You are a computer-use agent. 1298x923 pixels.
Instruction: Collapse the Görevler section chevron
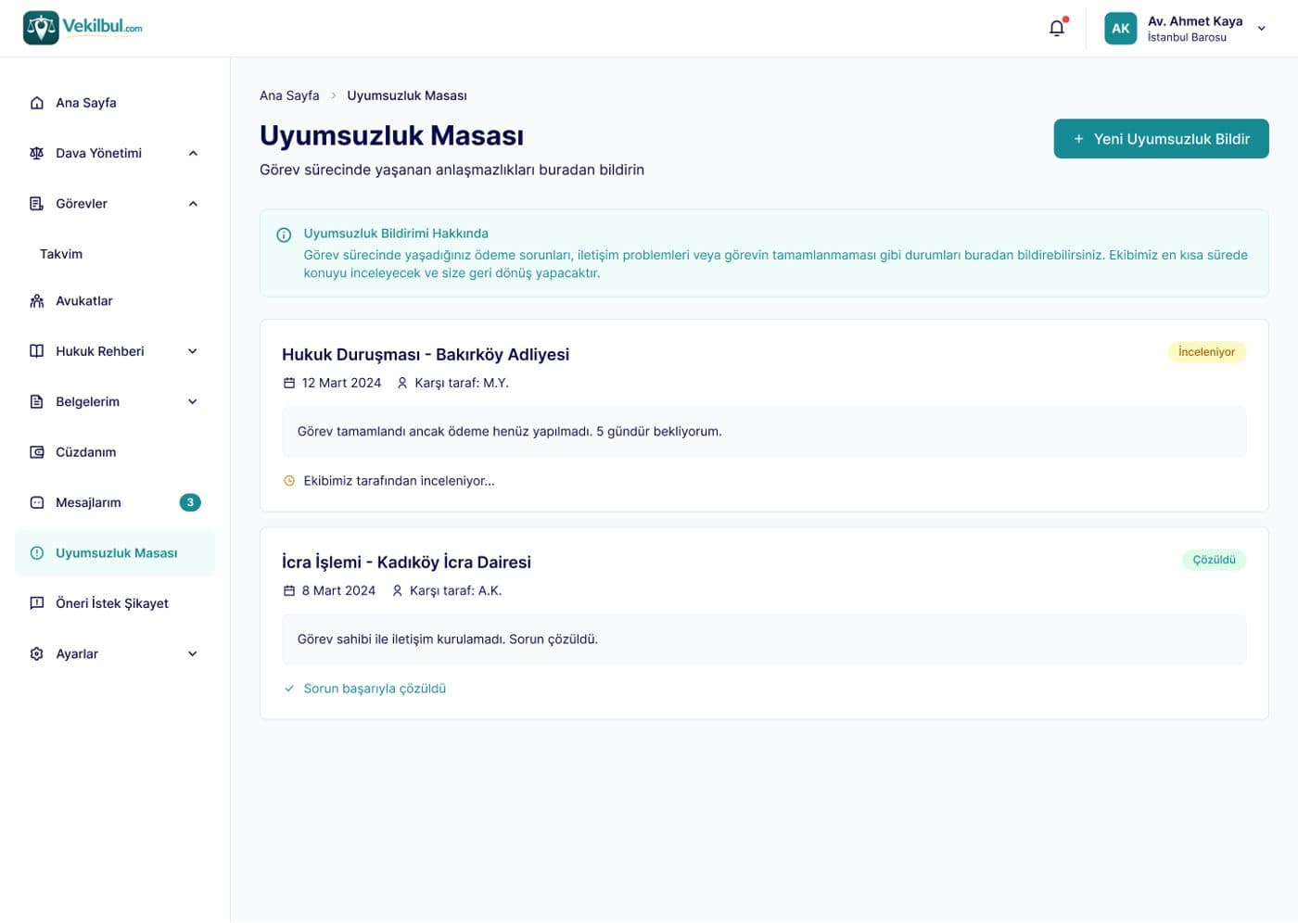tap(193, 204)
